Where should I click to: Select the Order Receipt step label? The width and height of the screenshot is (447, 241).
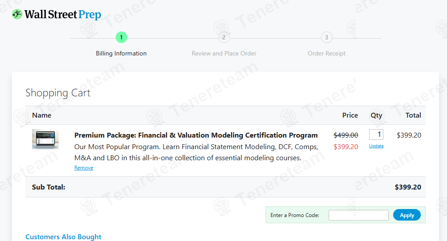[x=326, y=53]
